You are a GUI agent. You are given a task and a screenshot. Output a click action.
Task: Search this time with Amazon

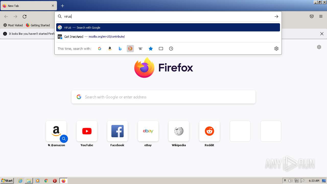(110, 49)
